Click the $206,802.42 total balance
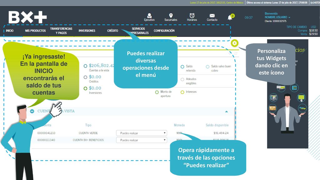The height and width of the screenshot is (180, 320). click(x=102, y=66)
